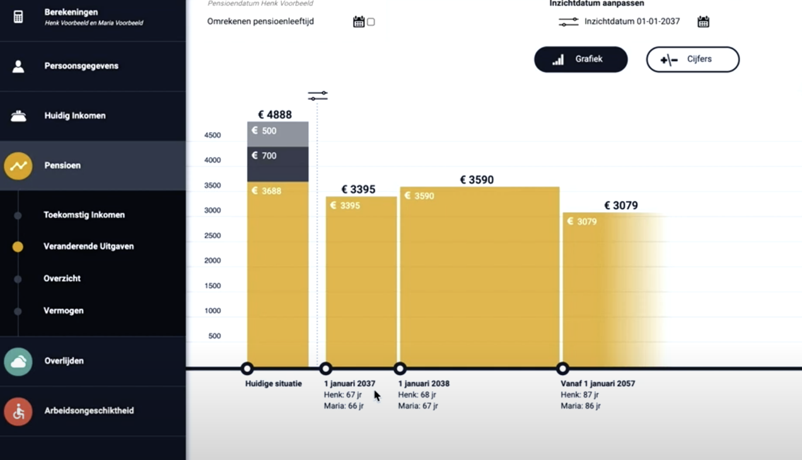Tick the Omrekenen pensioenleeftijd checkbox
Screen dimensions: 802x460
pos(371,22)
